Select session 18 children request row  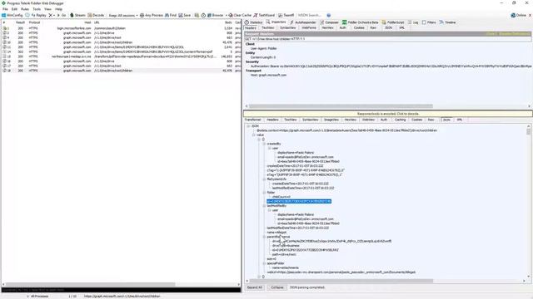click(121, 71)
